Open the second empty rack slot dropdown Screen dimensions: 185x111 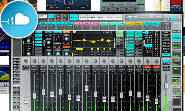38,51
